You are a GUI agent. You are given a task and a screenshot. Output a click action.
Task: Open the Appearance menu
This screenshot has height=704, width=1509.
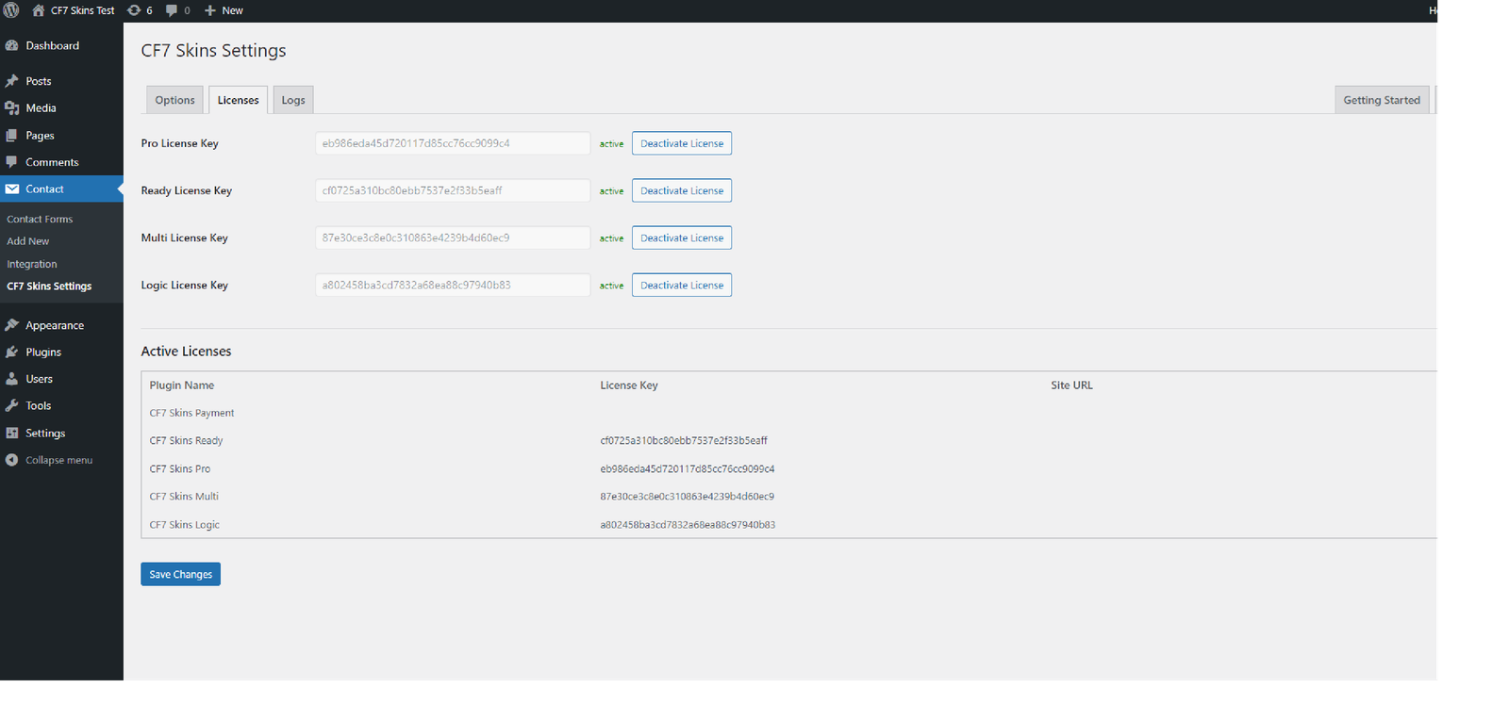tap(54, 325)
